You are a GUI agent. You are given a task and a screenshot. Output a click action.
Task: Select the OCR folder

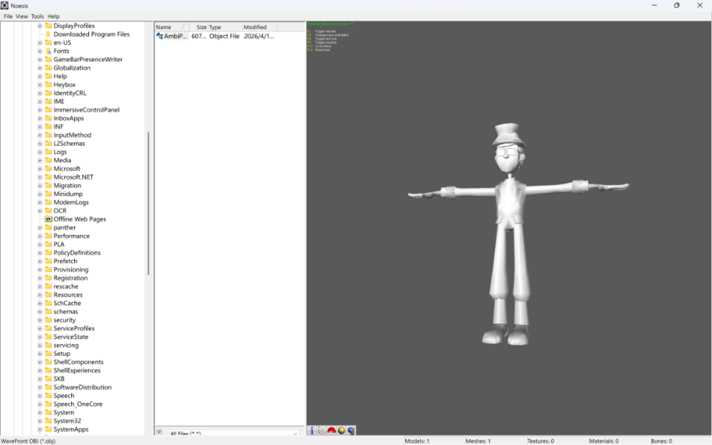click(x=60, y=211)
